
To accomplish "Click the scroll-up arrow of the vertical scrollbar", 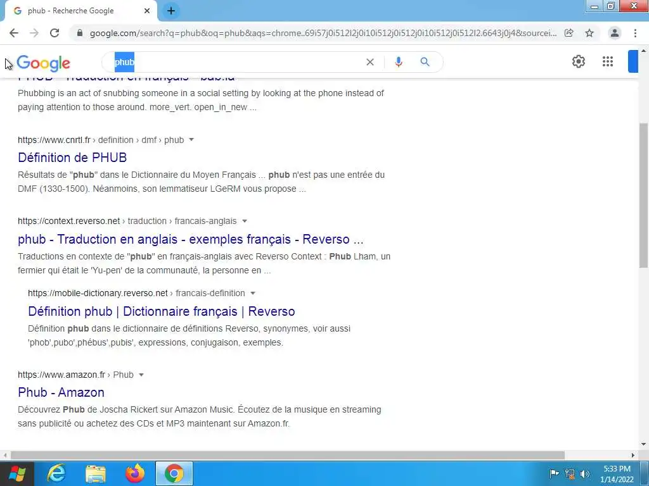I will (643, 51).
